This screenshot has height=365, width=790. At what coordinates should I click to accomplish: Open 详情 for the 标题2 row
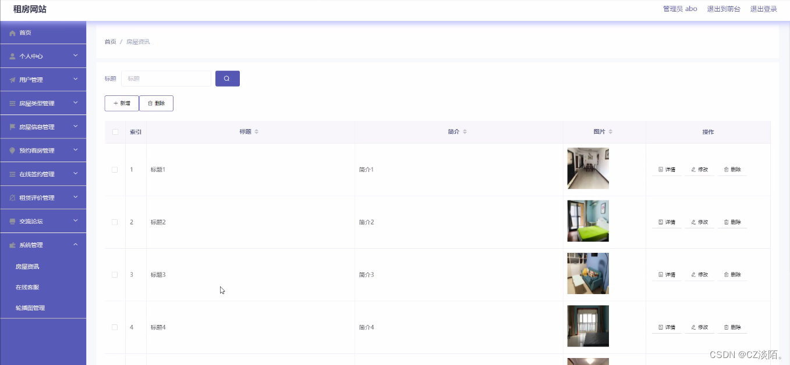click(x=667, y=222)
